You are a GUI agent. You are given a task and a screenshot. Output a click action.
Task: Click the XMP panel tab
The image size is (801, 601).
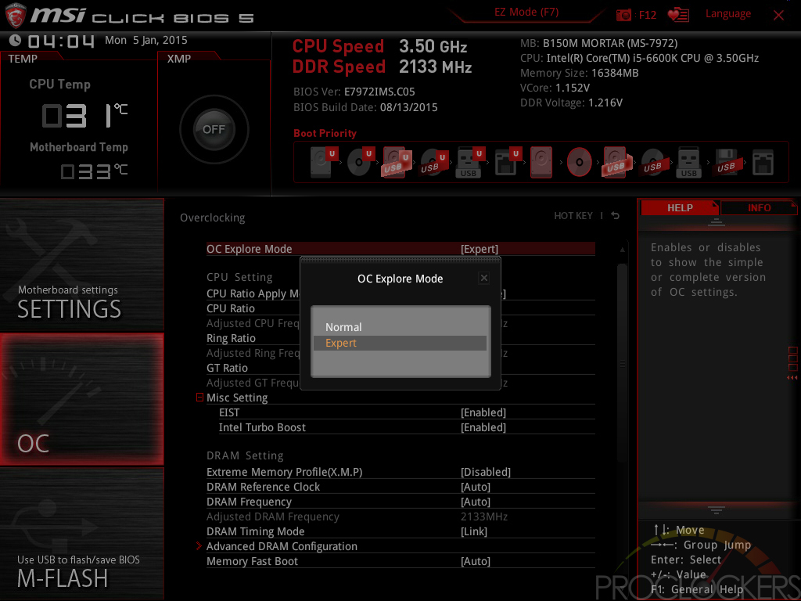pyautogui.click(x=179, y=58)
